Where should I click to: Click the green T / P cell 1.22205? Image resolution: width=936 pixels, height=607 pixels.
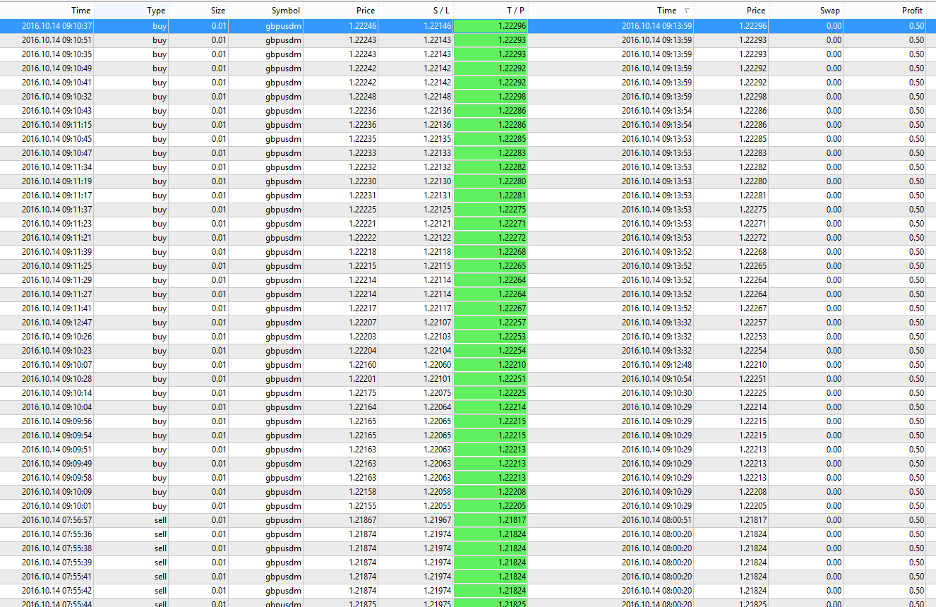coord(491,506)
